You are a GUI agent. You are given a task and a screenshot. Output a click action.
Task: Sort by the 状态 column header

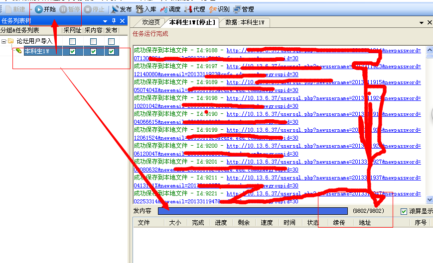(313, 223)
